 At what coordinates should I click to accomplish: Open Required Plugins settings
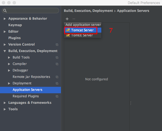(26, 96)
